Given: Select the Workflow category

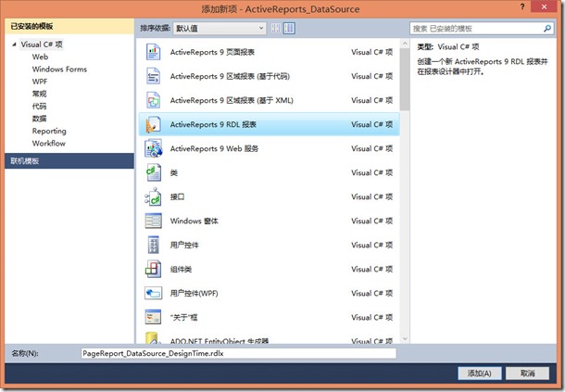Looking at the screenshot, I should pyautogui.click(x=49, y=144).
